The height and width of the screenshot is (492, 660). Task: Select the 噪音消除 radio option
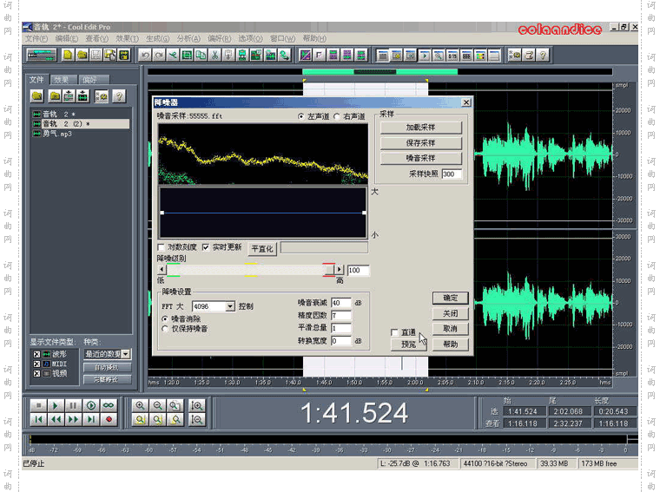point(165,319)
